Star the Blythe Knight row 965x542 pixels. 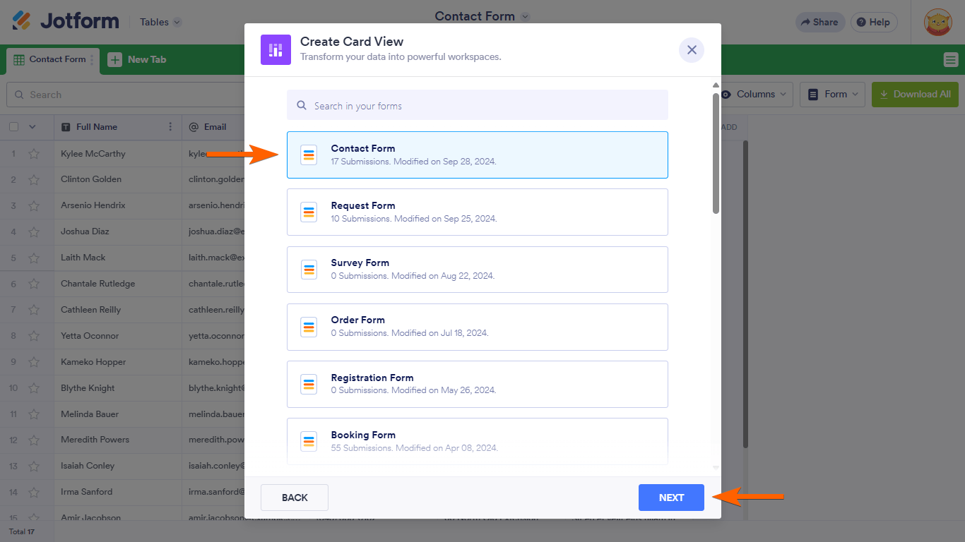point(33,388)
